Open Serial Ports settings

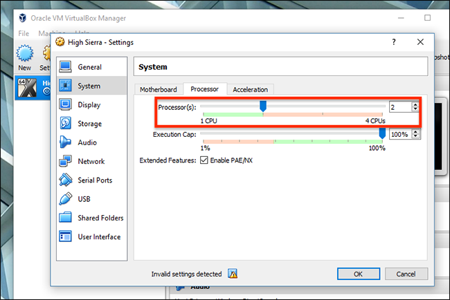91,180
